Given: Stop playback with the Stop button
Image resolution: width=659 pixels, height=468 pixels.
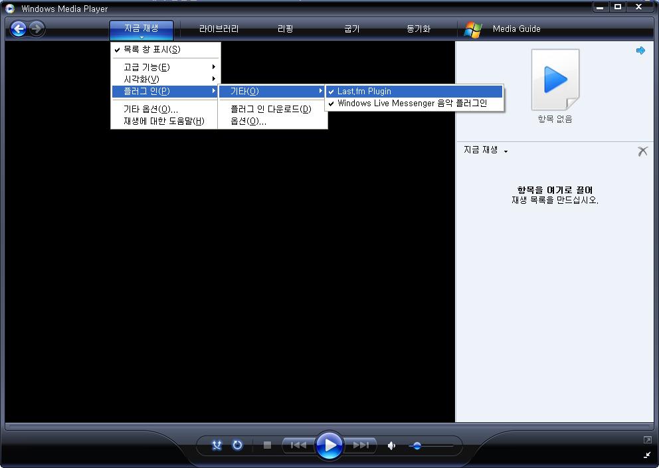Looking at the screenshot, I should point(267,445).
